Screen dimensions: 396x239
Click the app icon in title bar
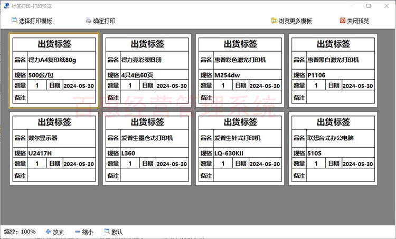coord(6,6)
